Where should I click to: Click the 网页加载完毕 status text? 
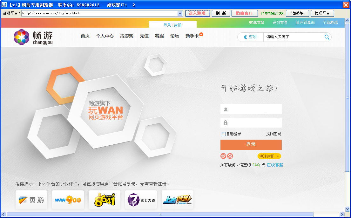(272, 13)
